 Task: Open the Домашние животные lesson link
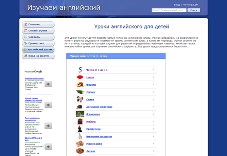(x=99, y=107)
